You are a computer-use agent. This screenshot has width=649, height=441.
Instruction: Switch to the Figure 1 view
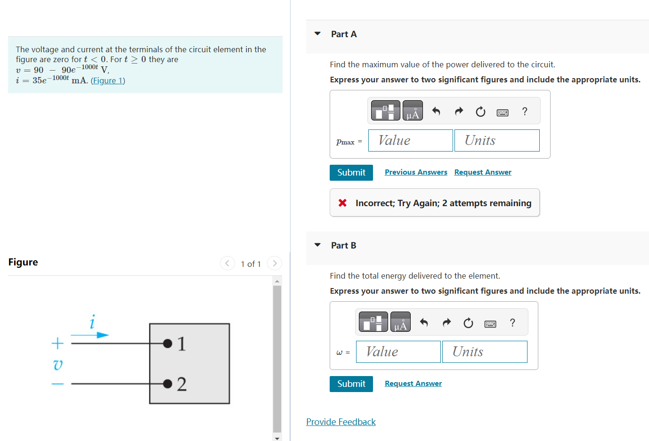tap(108, 80)
